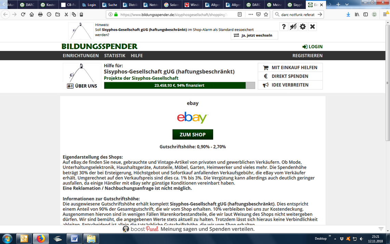The image size is (390, 244).
Task: Click MIT EINKAUF HELFEN button
Action: click(290, 68)
